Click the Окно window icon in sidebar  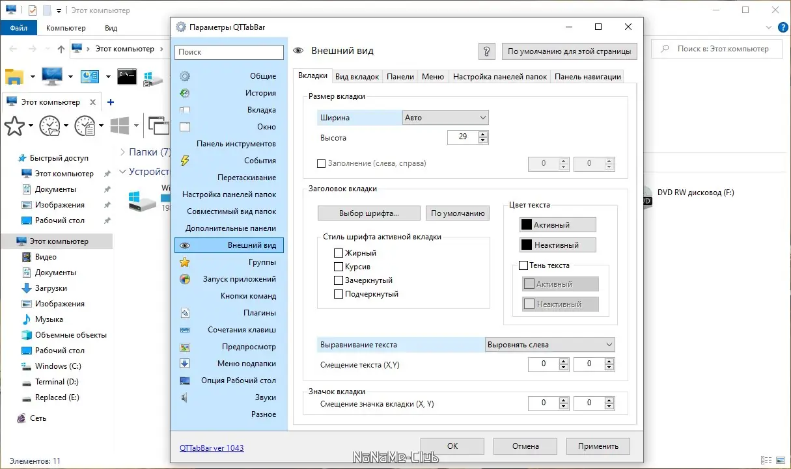point(185,127)
